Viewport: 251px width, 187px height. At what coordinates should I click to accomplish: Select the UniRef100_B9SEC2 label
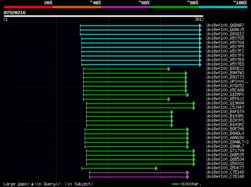[x=225, y=69]
